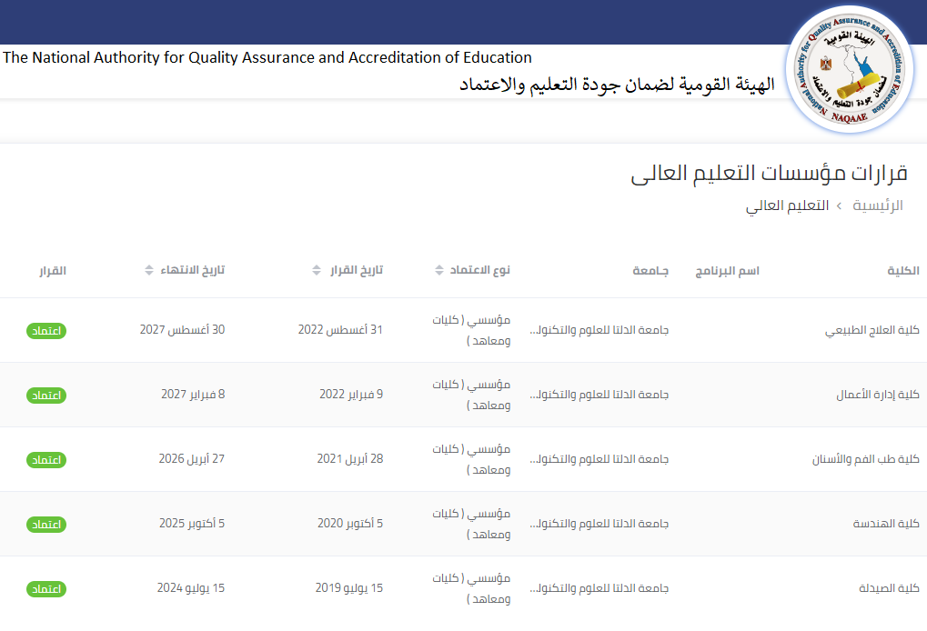Viewport: 927px width, 631px height.
Task: Click اعتماد badge for كلية العلاج الطبيعي
Action: click(46, 330)
